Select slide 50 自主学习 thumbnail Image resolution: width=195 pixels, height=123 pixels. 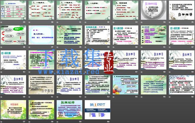pyautogui.click(x=13, y=85)
